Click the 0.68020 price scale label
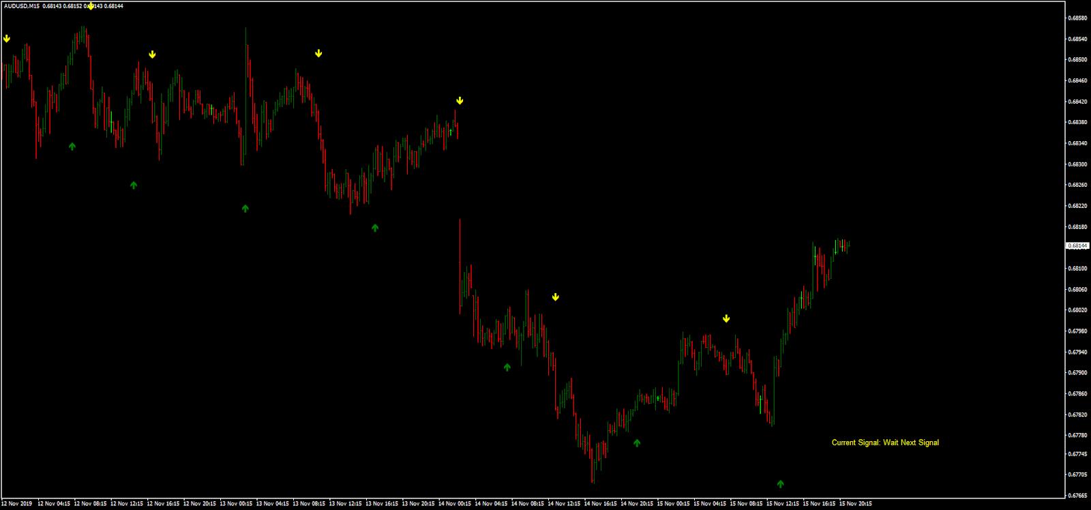1091x510 pixels. [1077, 310]
